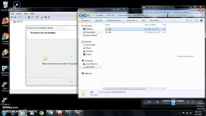The width and height of the screenshot is (206, 116).
Task: Open Google Chrome desktop shortcut
Action: [5, 39]
